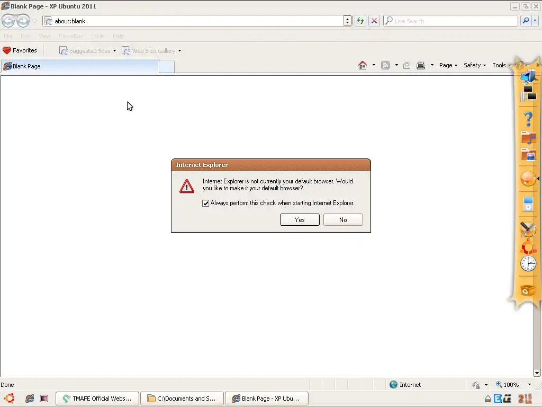This screenshot has height=407, width=542.
Task: Launch Internet Explorer quick launch icon
Action: [x=30, y=399]
